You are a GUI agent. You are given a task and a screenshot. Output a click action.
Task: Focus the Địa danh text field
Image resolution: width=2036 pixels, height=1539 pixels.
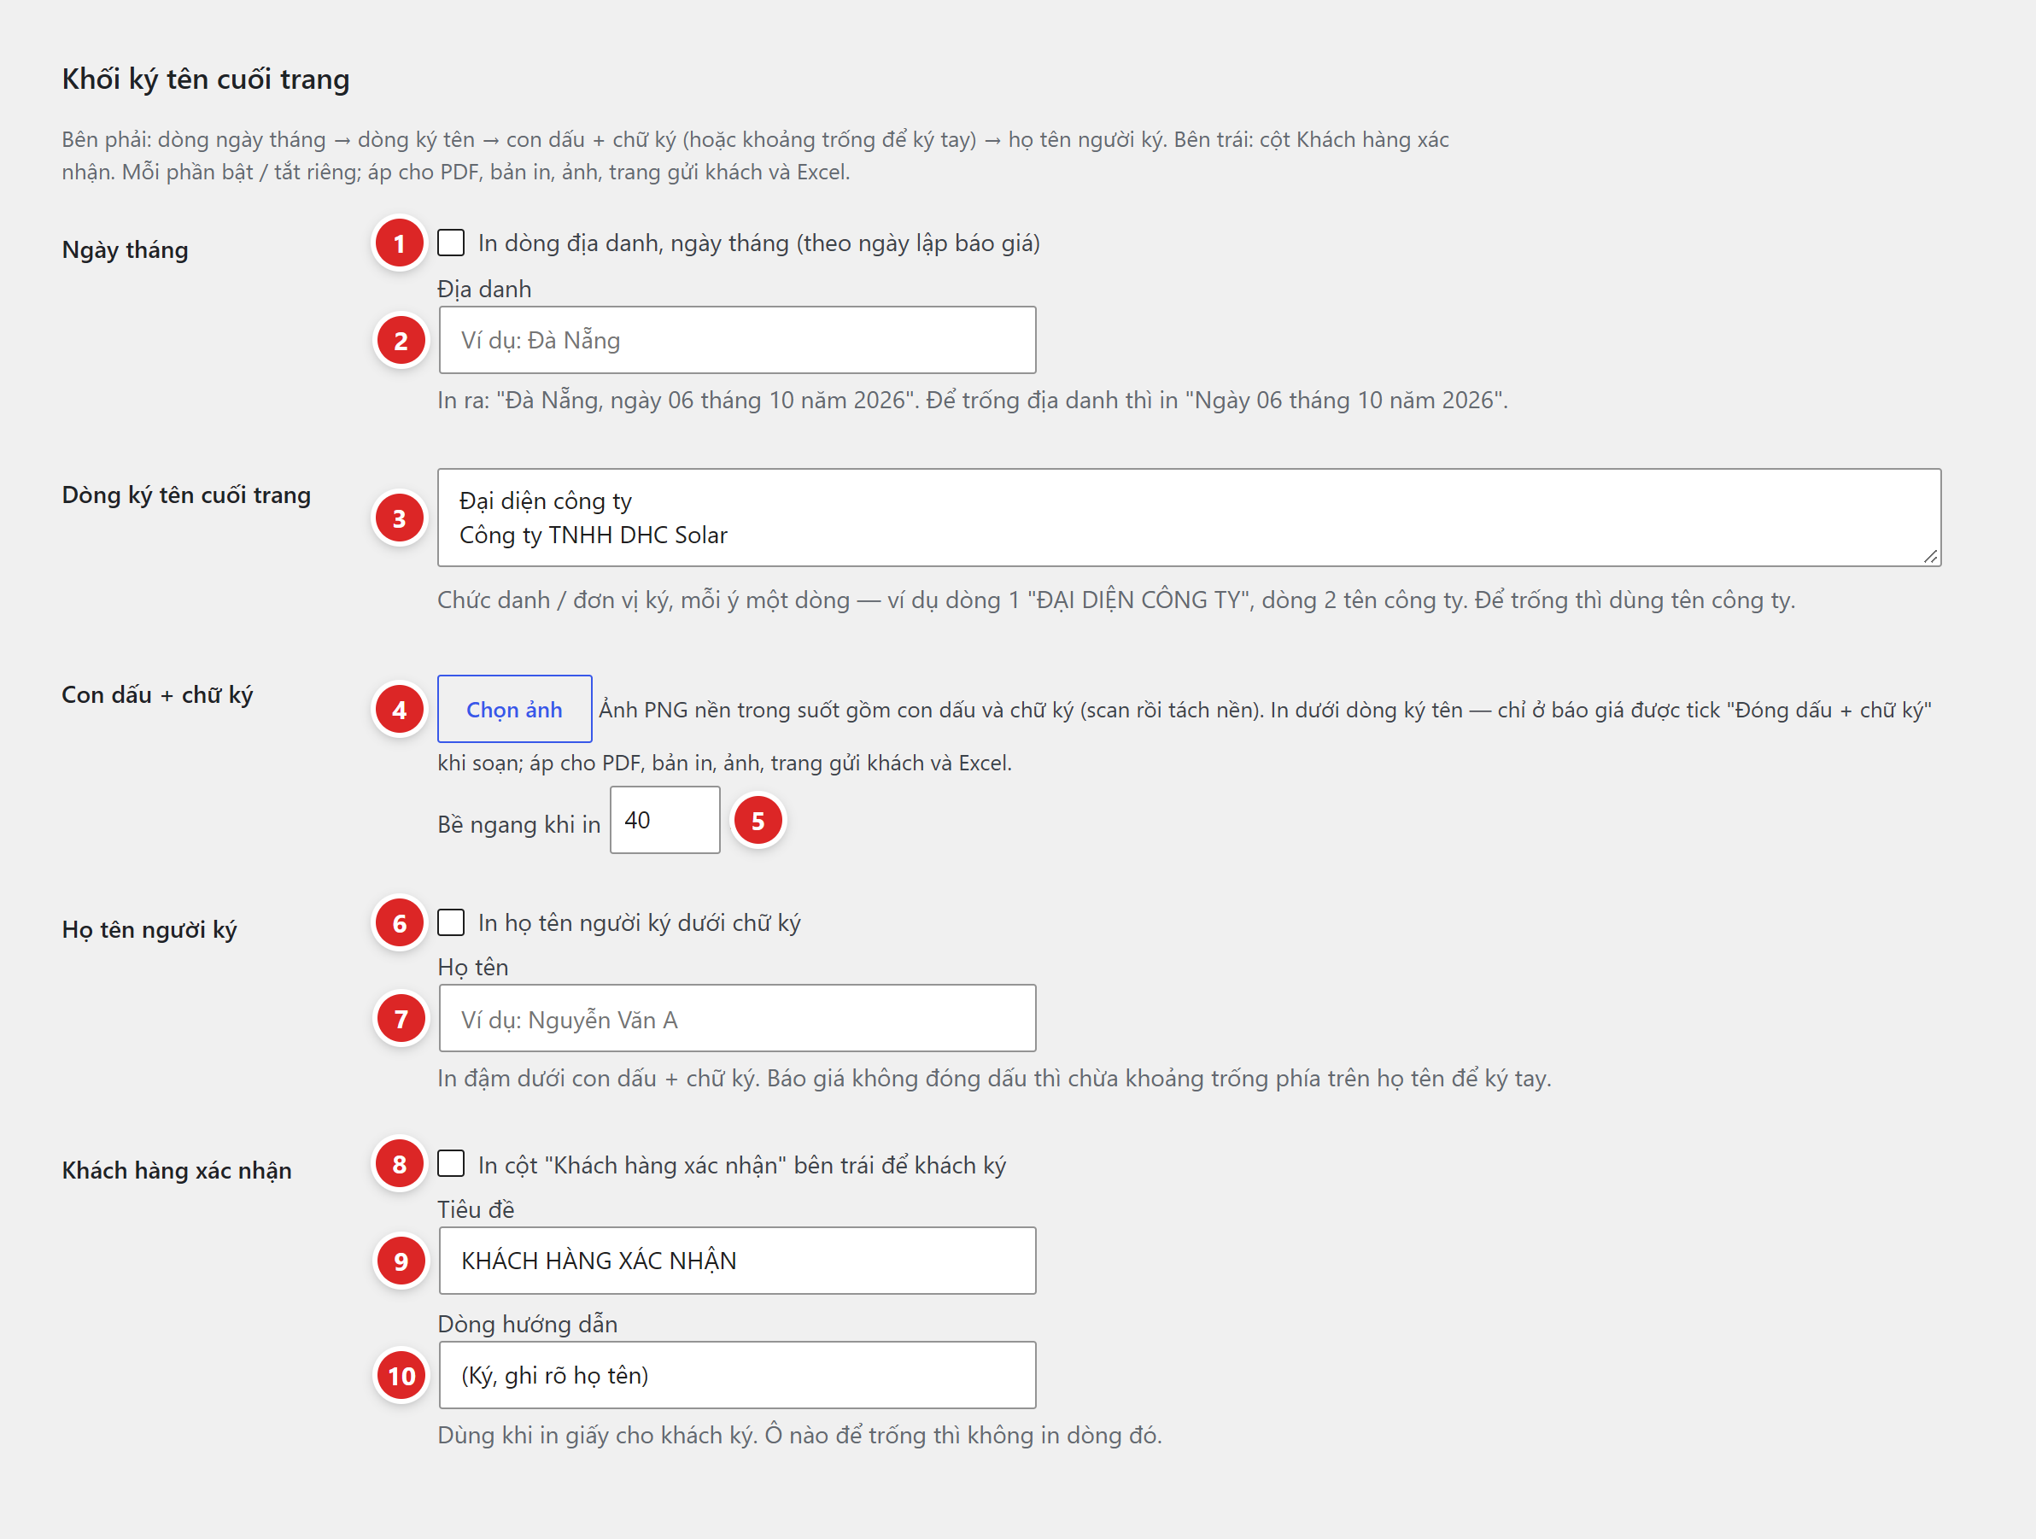(737, 340)
